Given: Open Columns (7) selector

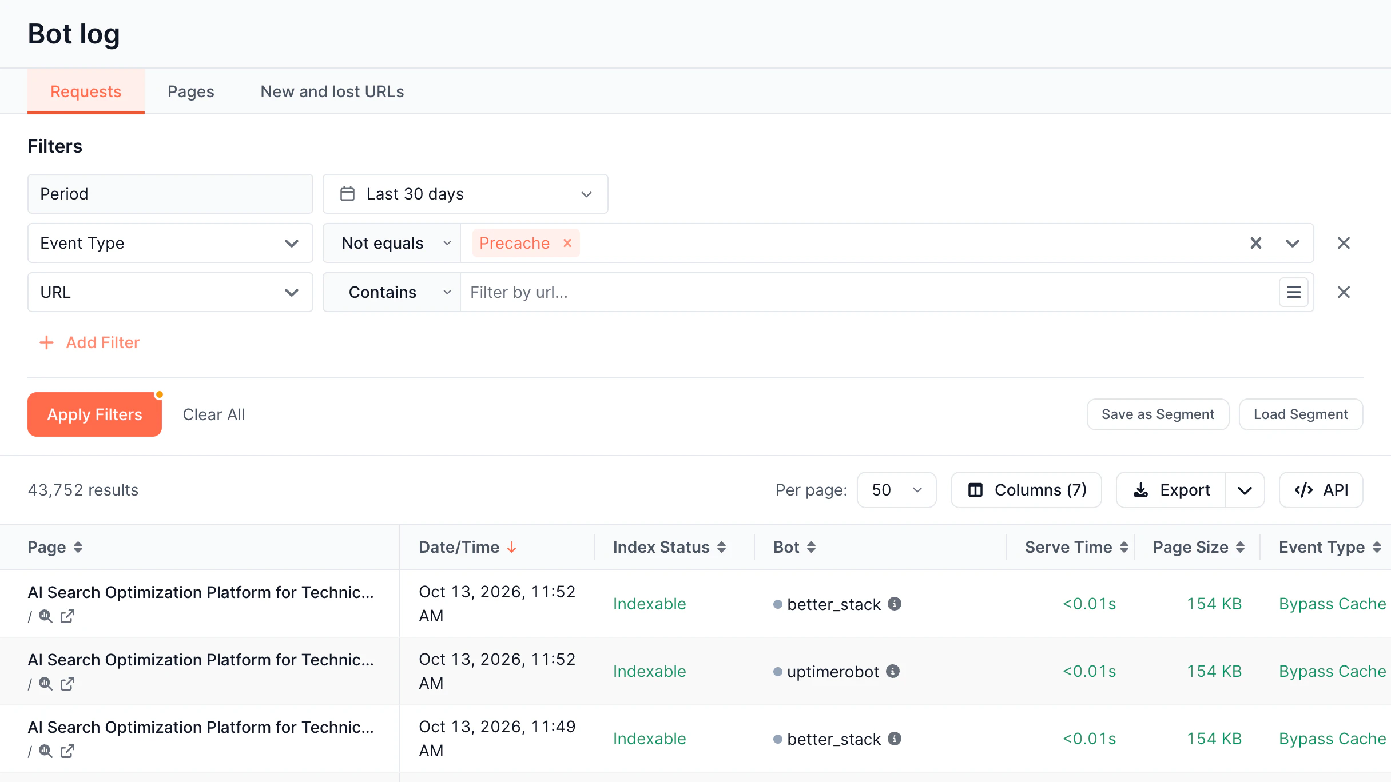Looking at the screenshot, I should tap(1026, 490).
